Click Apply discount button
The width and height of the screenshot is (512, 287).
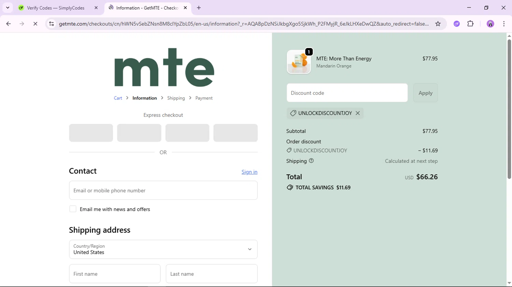[425, 93]
